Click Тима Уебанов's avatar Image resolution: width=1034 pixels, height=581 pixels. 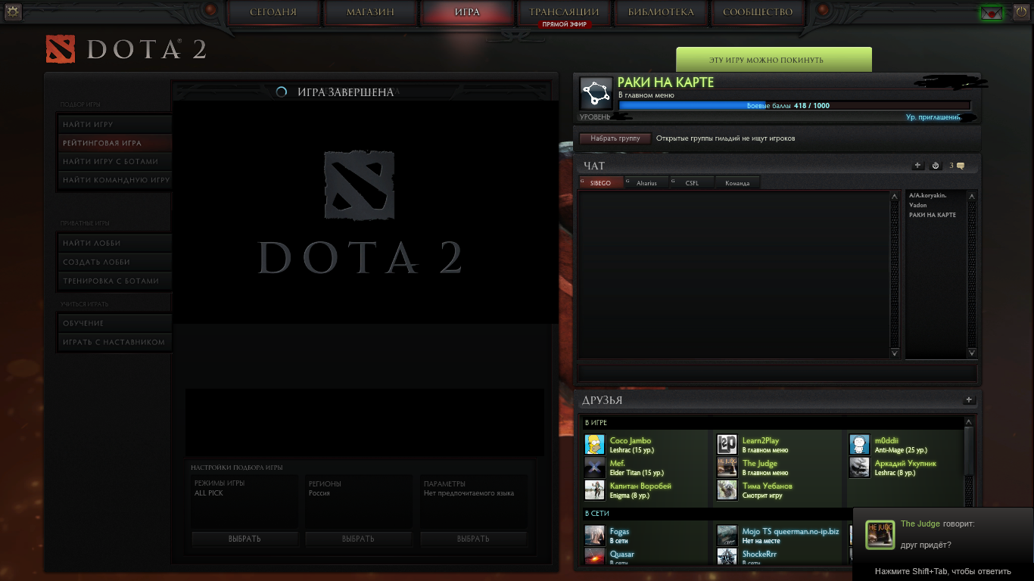click(x=727, y=490)
